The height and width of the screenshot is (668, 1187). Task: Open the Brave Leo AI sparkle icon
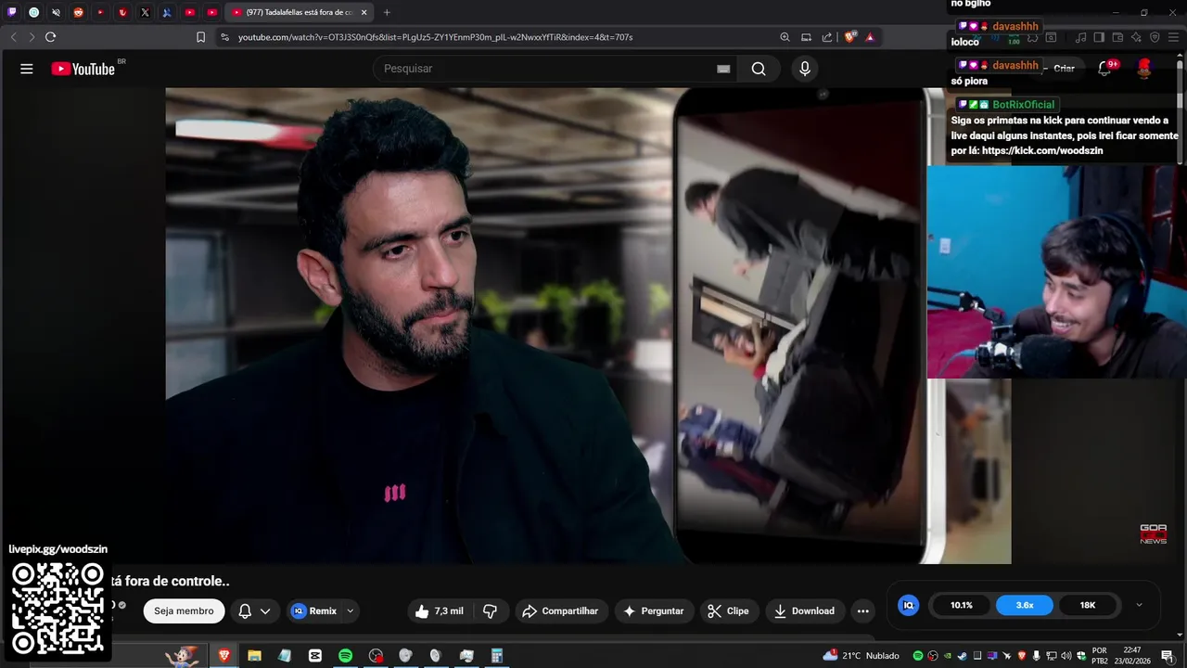(x=1136, y=37)
